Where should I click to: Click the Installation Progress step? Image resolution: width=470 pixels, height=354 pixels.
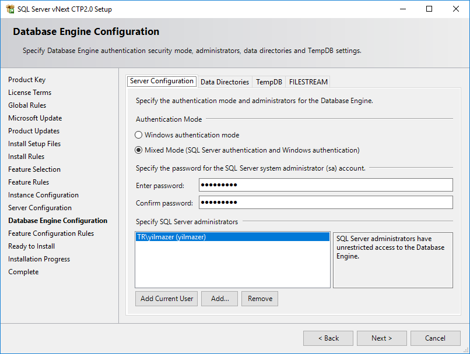tap(39, 259)
